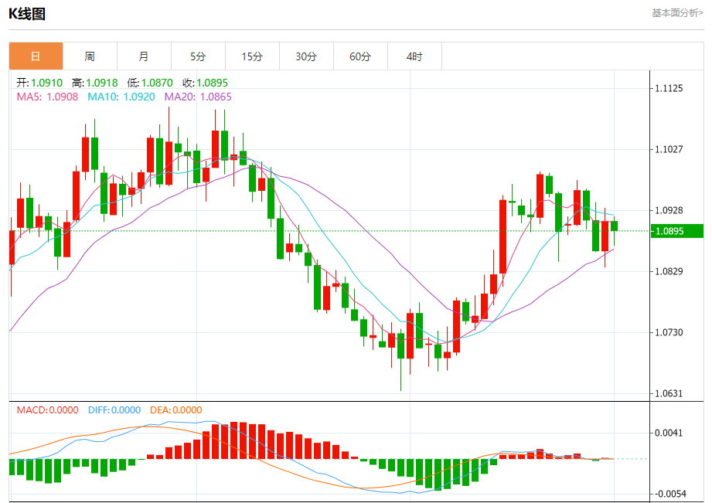Click the 开:1.0910 open value
712x503 pixels.
tap(39, 83)
